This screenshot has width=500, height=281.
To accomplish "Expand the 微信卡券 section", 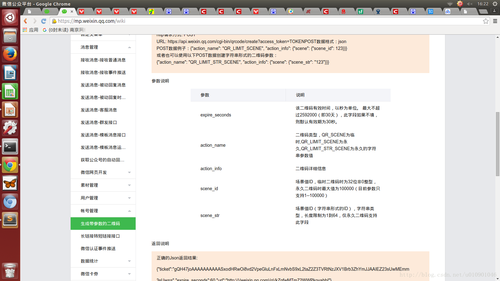I will click(x=103, y=274).
